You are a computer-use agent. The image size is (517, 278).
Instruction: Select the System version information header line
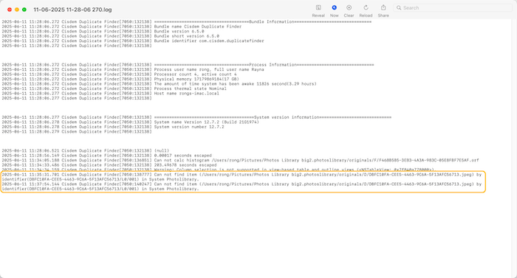pos(196,117)
